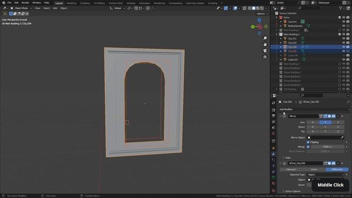Collapse the Main Building 2 collection
Image resolution: width=352 pixels, height=198 pixels.
click(277, 34)
